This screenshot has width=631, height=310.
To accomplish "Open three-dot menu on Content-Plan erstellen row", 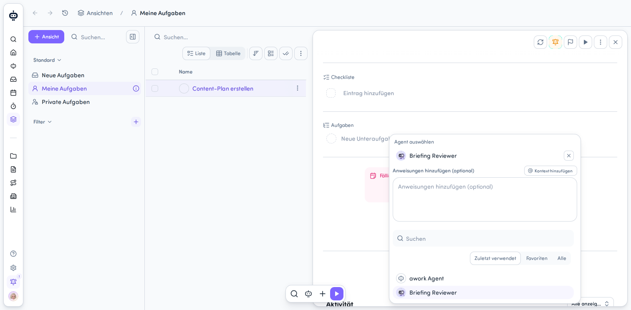I will point(298,88).
